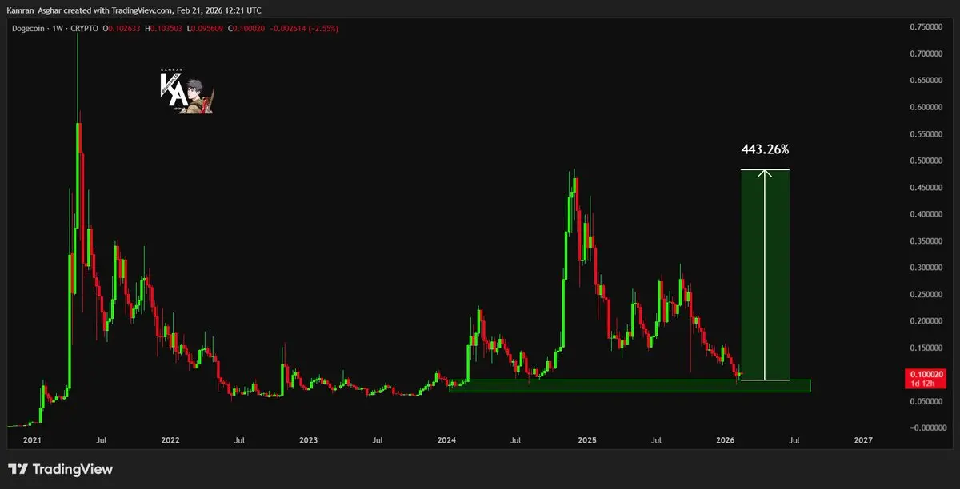Click the 0.450000 price scale label

pos(926,188)
